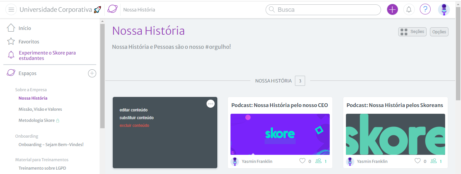
Task: Click the purple plus create button
Action: (x=392, y=9)
